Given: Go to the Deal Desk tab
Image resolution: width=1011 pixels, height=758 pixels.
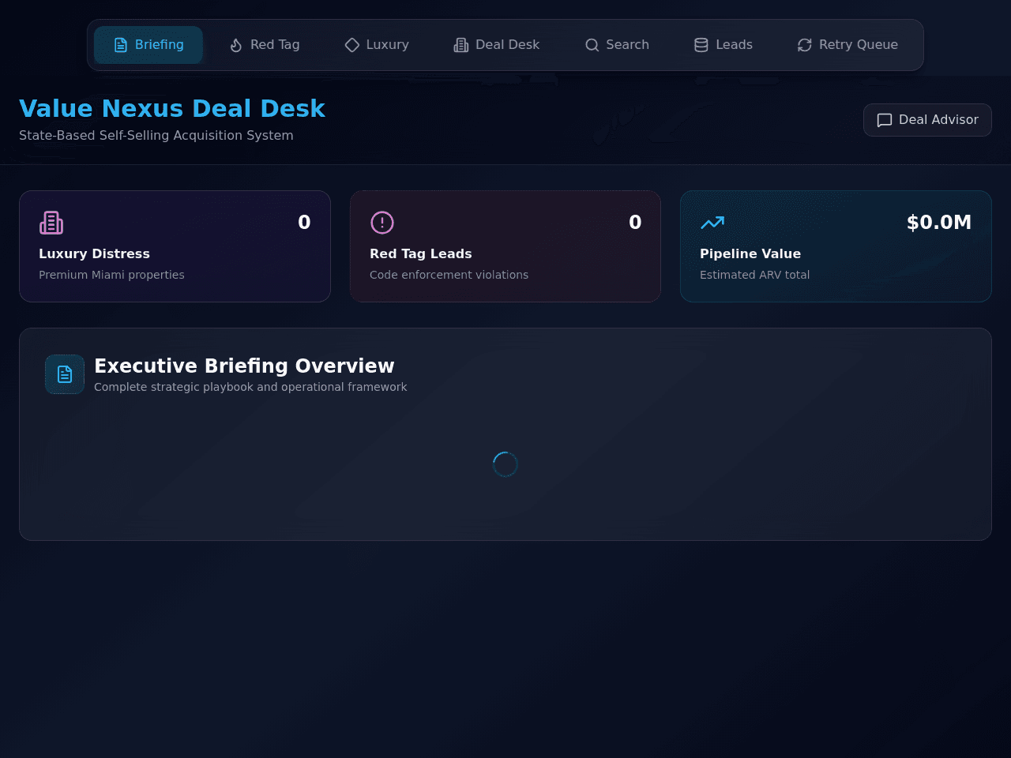Looking at the screenshot, I should (497, 45).
